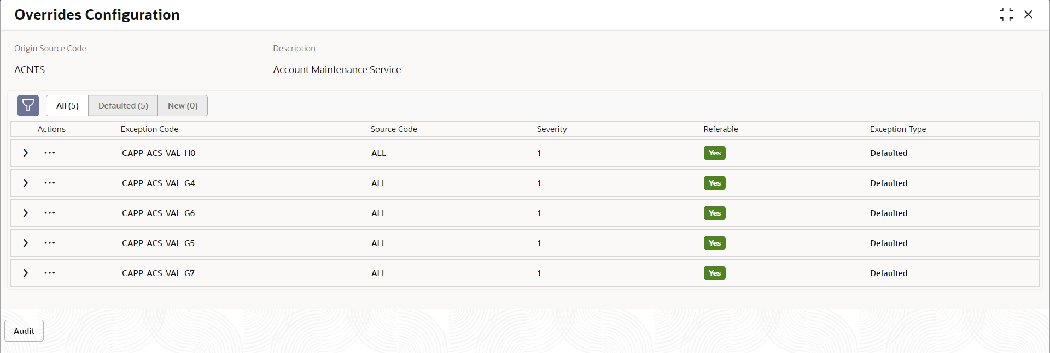Click the Yes badge for CAPP-ACS-VAL-H0
The width and height of the screenshot is (1050, 353).
point(714,153)
